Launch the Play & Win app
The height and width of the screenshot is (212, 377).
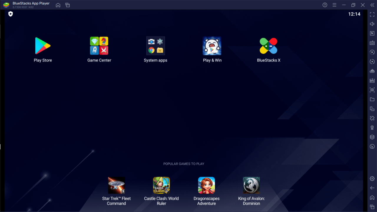[212, 46]
